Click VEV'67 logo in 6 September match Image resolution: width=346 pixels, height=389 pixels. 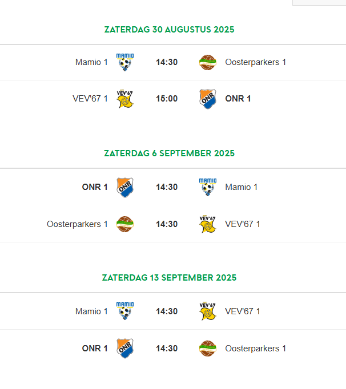[208, 224]
